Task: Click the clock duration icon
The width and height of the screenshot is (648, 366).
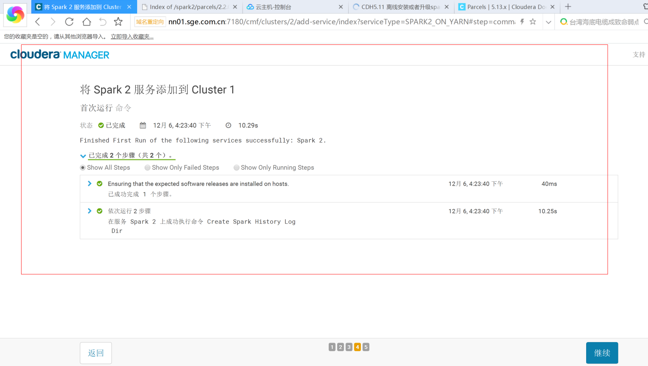Action: [228, 125]
